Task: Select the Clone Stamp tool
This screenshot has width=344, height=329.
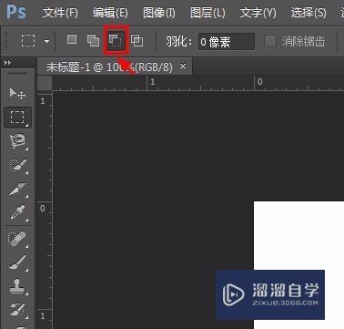Action: (x=17, y=286)
